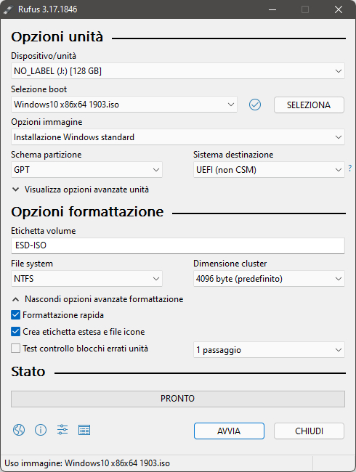
Task: Click the question mark next to Sistema destinazione
Action: pyautogui.click(x=349, y=168)
